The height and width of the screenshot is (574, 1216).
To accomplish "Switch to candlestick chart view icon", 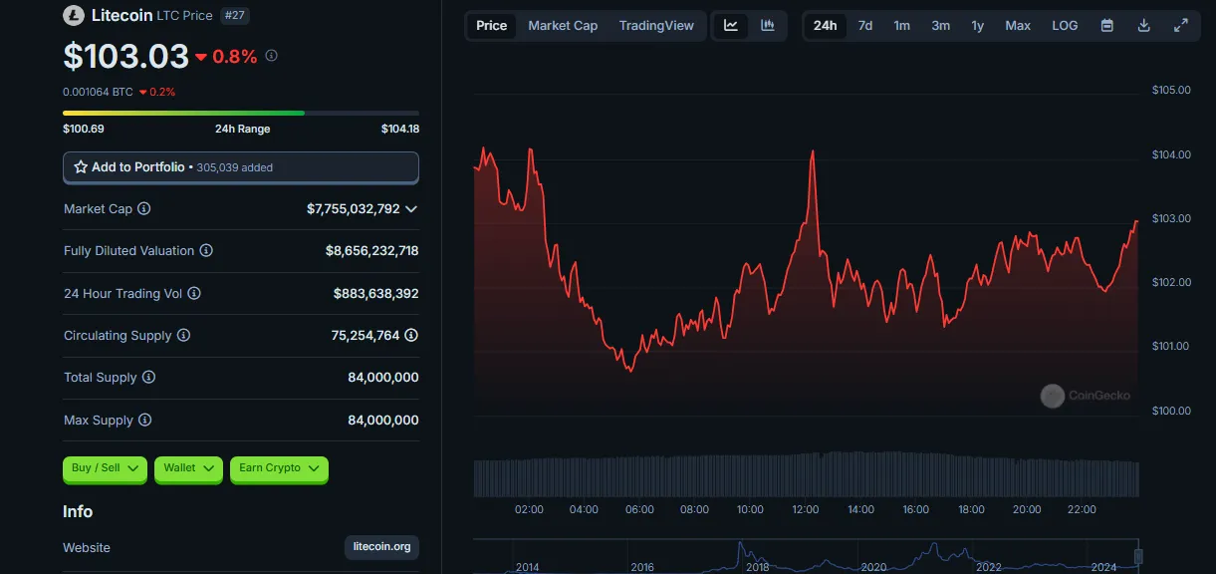I will 768,26.
